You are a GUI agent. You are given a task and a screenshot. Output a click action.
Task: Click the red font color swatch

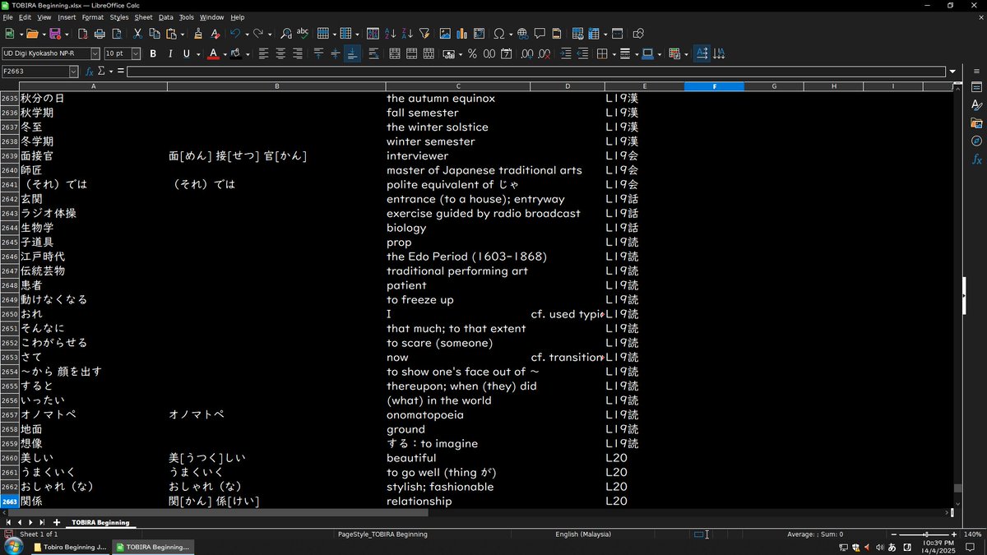point(213,54)
